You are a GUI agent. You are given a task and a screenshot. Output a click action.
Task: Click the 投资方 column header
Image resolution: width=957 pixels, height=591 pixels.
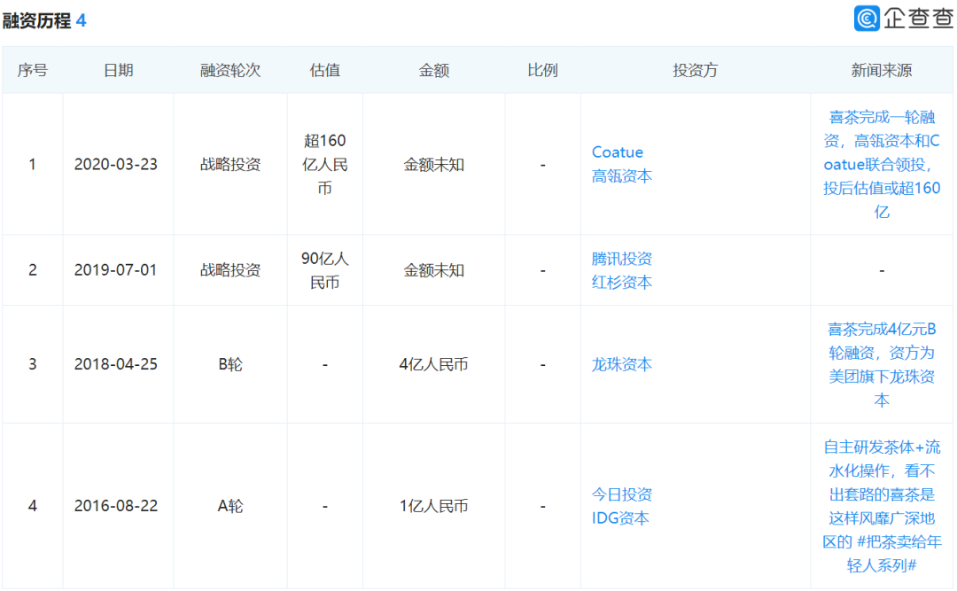(696, 70)
